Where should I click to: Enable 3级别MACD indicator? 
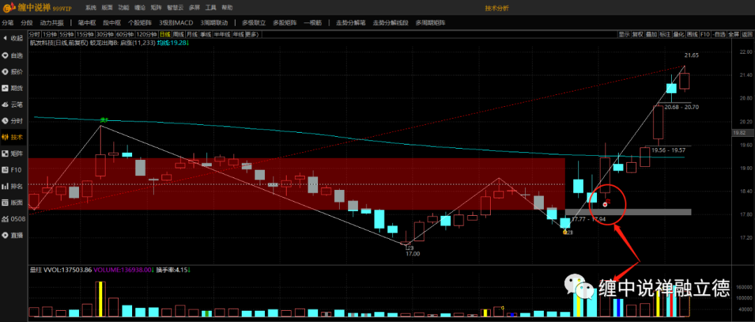175,22
